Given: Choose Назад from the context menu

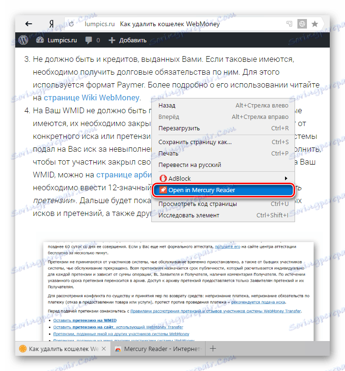Looking at the screenshot, I should 223,106.
